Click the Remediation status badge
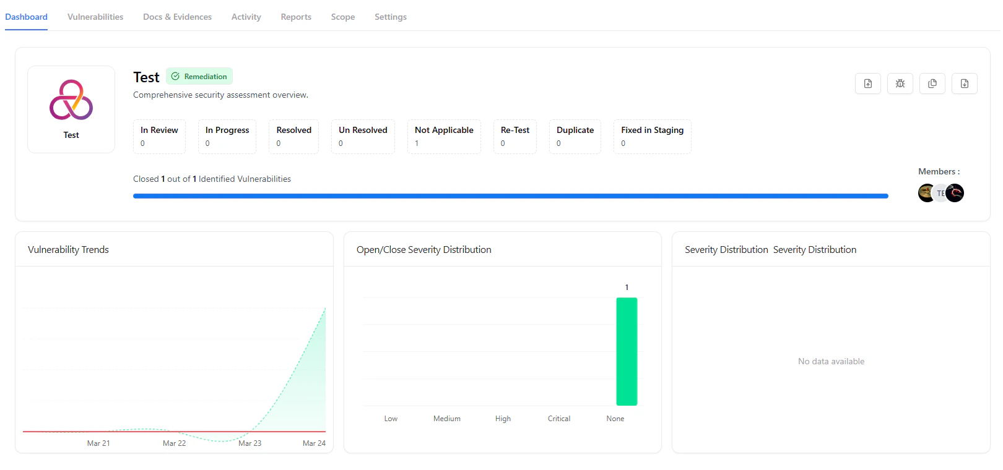This screenshot has width=1003, height=470. (199, 76)
